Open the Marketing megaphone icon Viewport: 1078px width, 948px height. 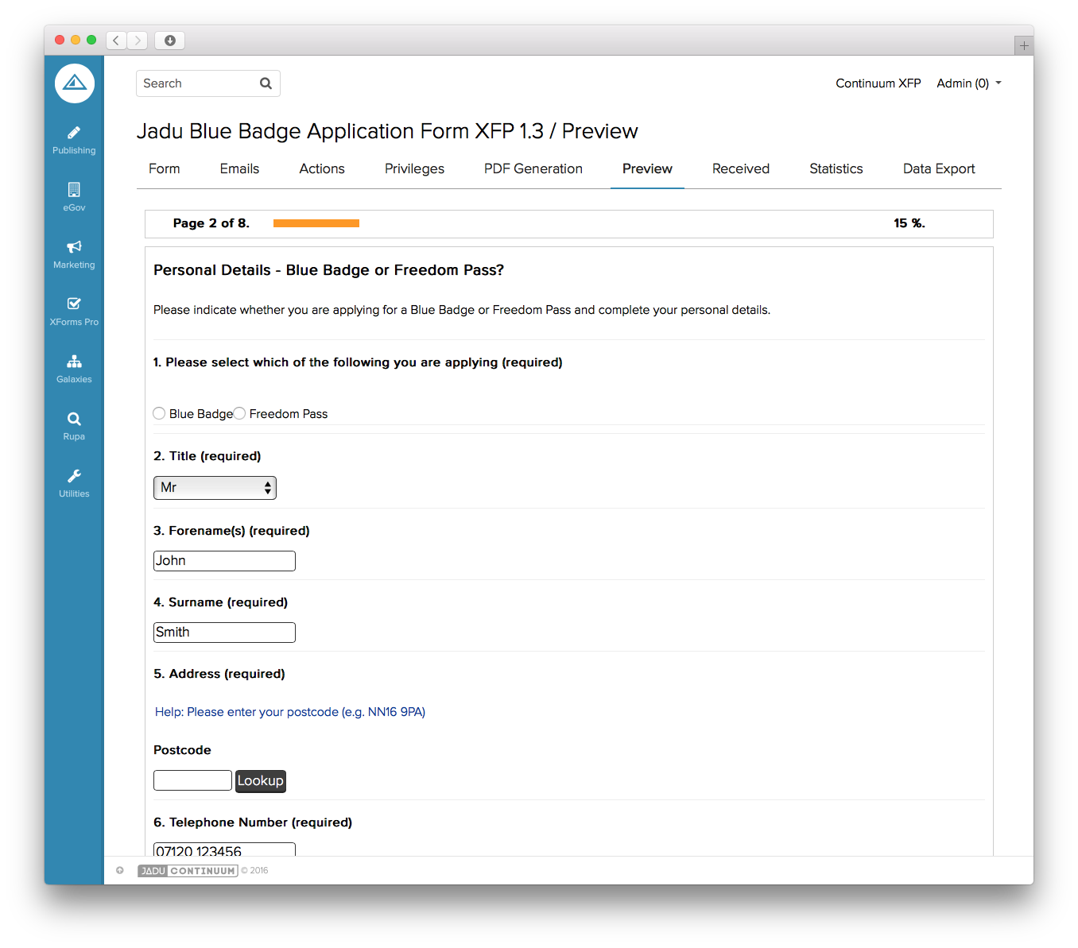[x=74, y=247]
